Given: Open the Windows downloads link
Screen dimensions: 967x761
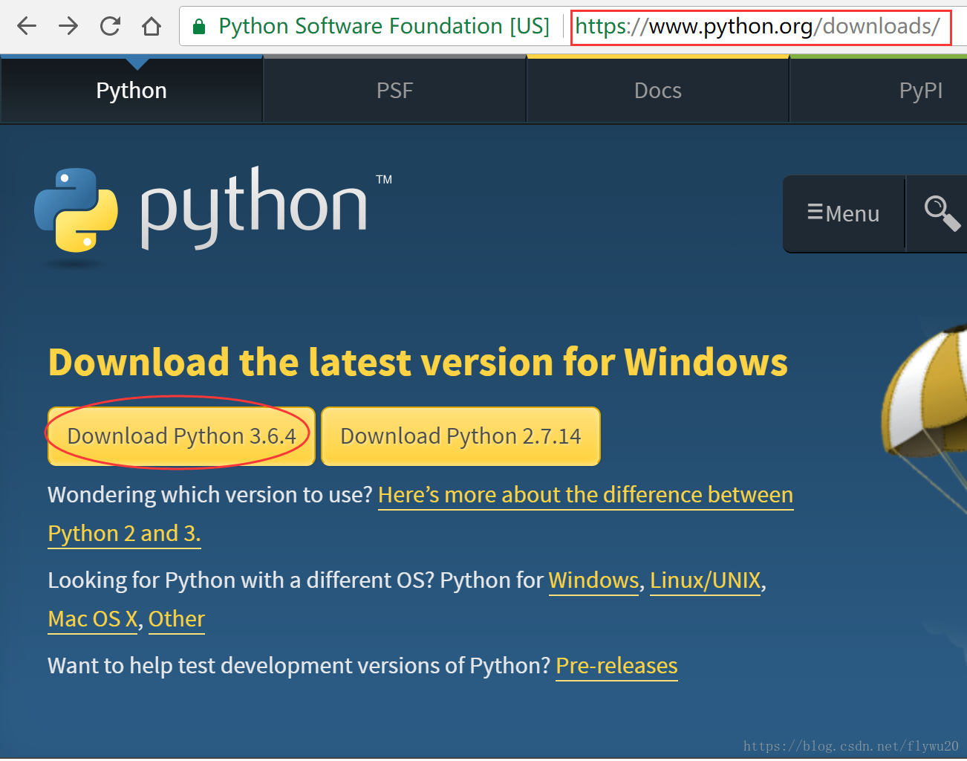Looking at the screenshot, I should (x=593, y=580).
